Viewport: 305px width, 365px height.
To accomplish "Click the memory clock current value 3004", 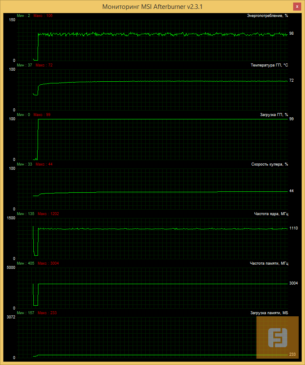I will coord(294,283).
